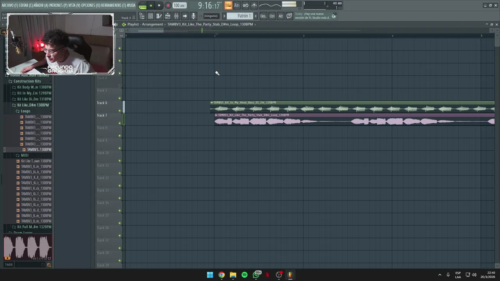
Task: Open the tree-structured browser view icon
Action: tap(142, 16)
